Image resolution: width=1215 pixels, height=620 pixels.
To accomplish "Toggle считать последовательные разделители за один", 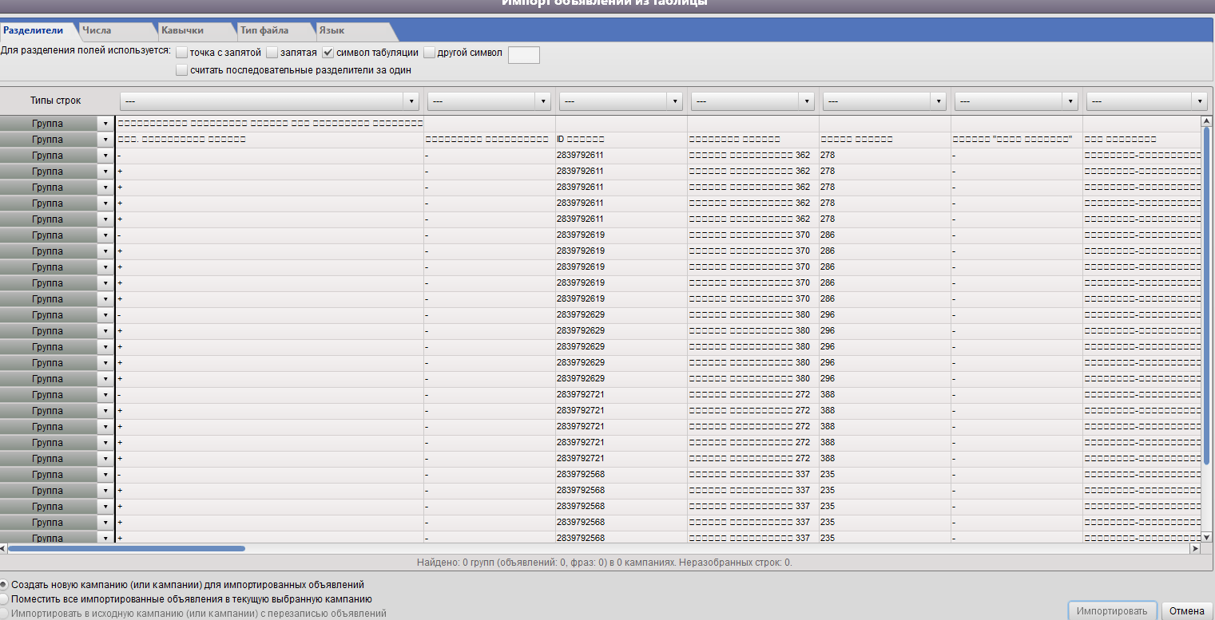I will tap(182, 71).
